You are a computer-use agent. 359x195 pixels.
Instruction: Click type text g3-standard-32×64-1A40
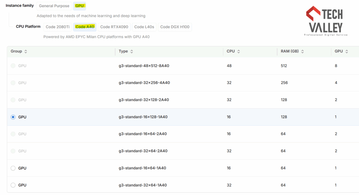[x=143, y=185]
